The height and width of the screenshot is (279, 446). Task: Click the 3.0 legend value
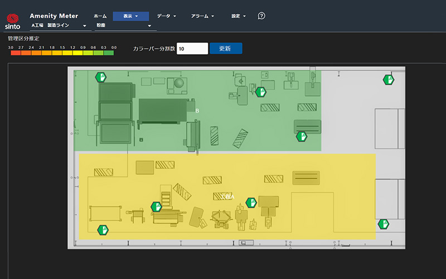(11, 47)
